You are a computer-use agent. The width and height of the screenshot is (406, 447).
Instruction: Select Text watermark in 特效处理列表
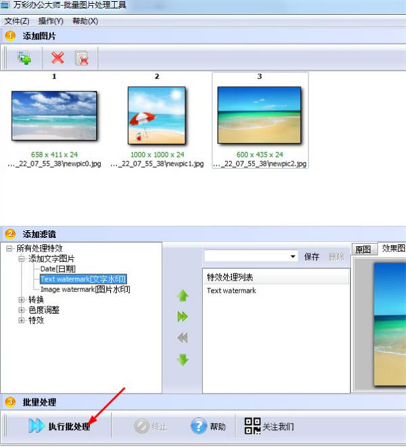[231, 291]
